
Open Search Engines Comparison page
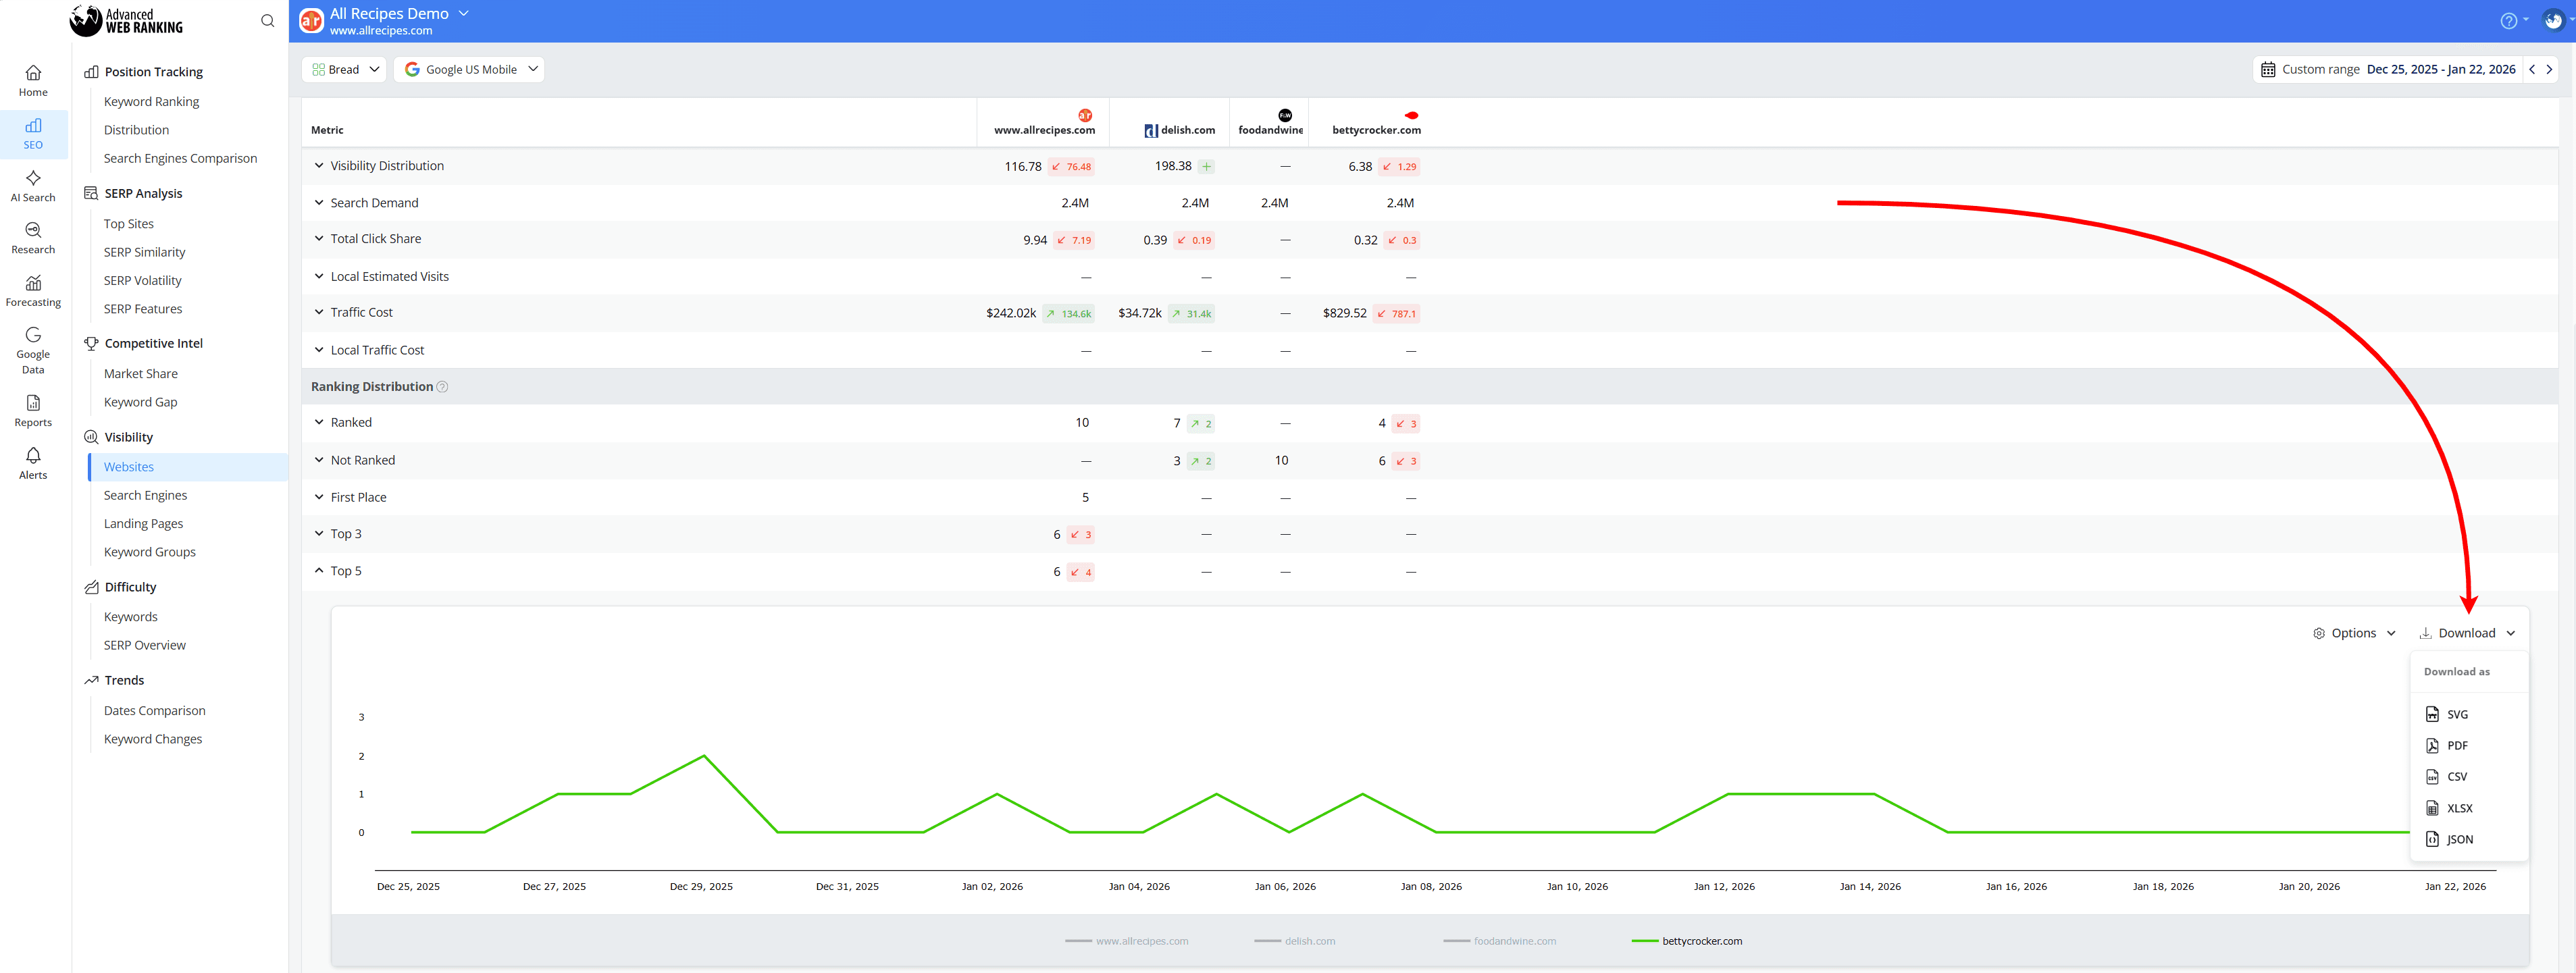tap(180, 159)
